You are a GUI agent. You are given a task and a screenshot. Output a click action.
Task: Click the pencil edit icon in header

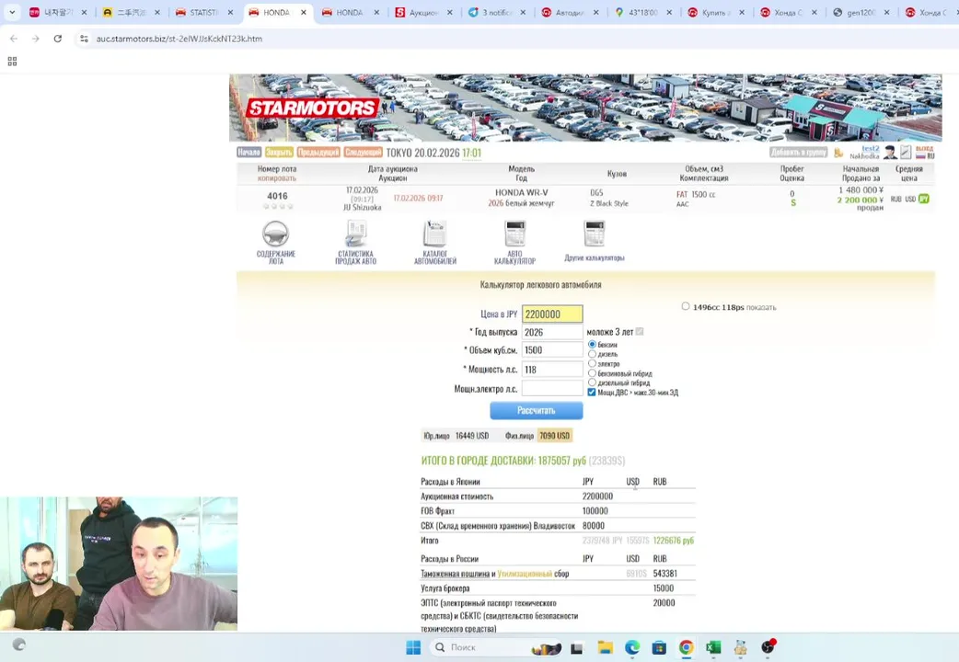(x=906, y=153)
